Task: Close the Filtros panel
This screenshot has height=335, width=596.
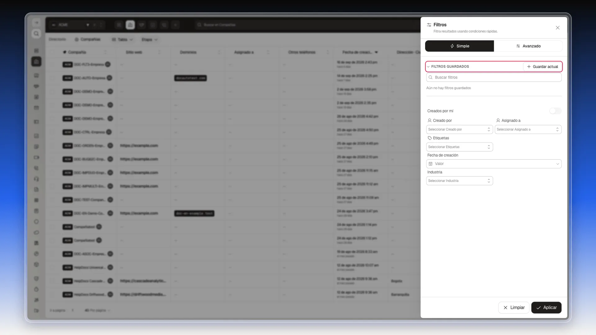Action: (x=558, y=28)
